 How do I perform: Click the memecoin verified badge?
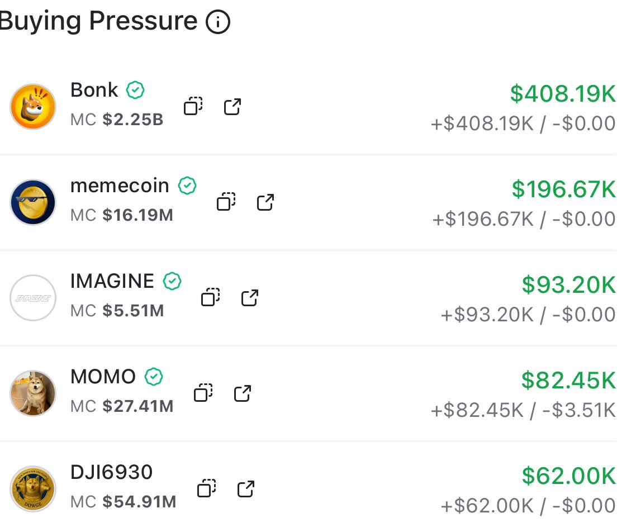[187, 186]
